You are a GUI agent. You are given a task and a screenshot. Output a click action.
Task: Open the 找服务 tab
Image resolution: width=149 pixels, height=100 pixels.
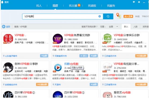click(x=111, y=6)
